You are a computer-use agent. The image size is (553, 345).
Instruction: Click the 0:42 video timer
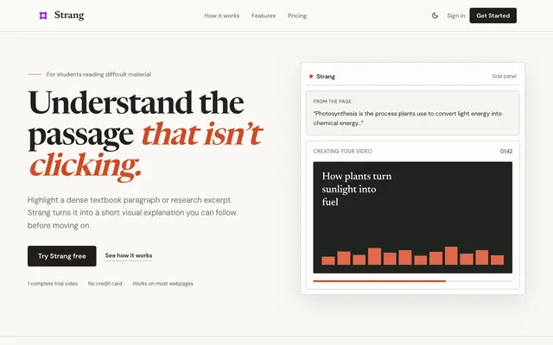pyautogui.click(x=506, y=152)
